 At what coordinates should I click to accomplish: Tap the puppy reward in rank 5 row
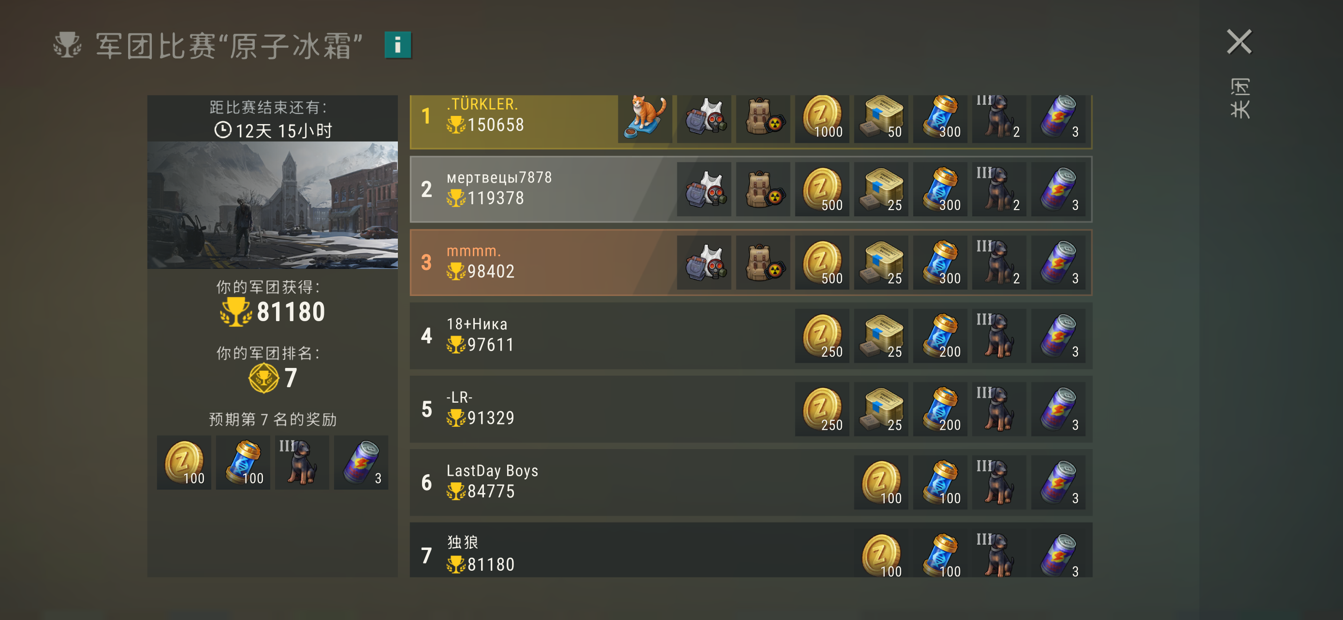[x=999, y=409]
